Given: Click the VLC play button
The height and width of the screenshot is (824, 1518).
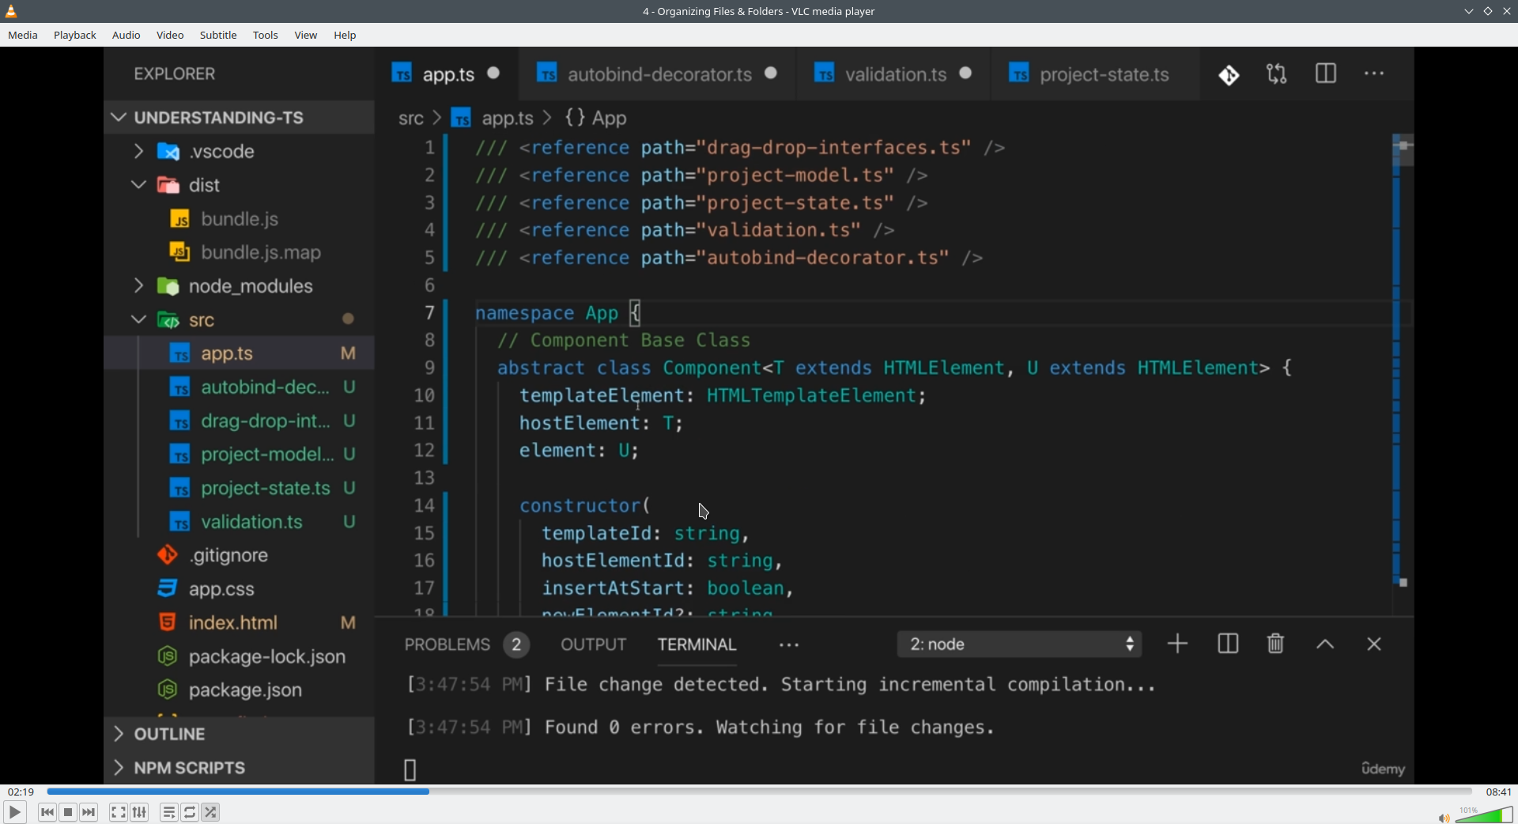Looking at the screenshot, I should click(x=15, y=812).
